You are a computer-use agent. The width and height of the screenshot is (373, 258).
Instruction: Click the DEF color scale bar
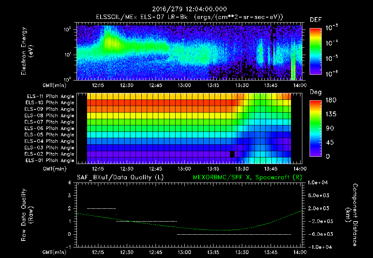315,51
